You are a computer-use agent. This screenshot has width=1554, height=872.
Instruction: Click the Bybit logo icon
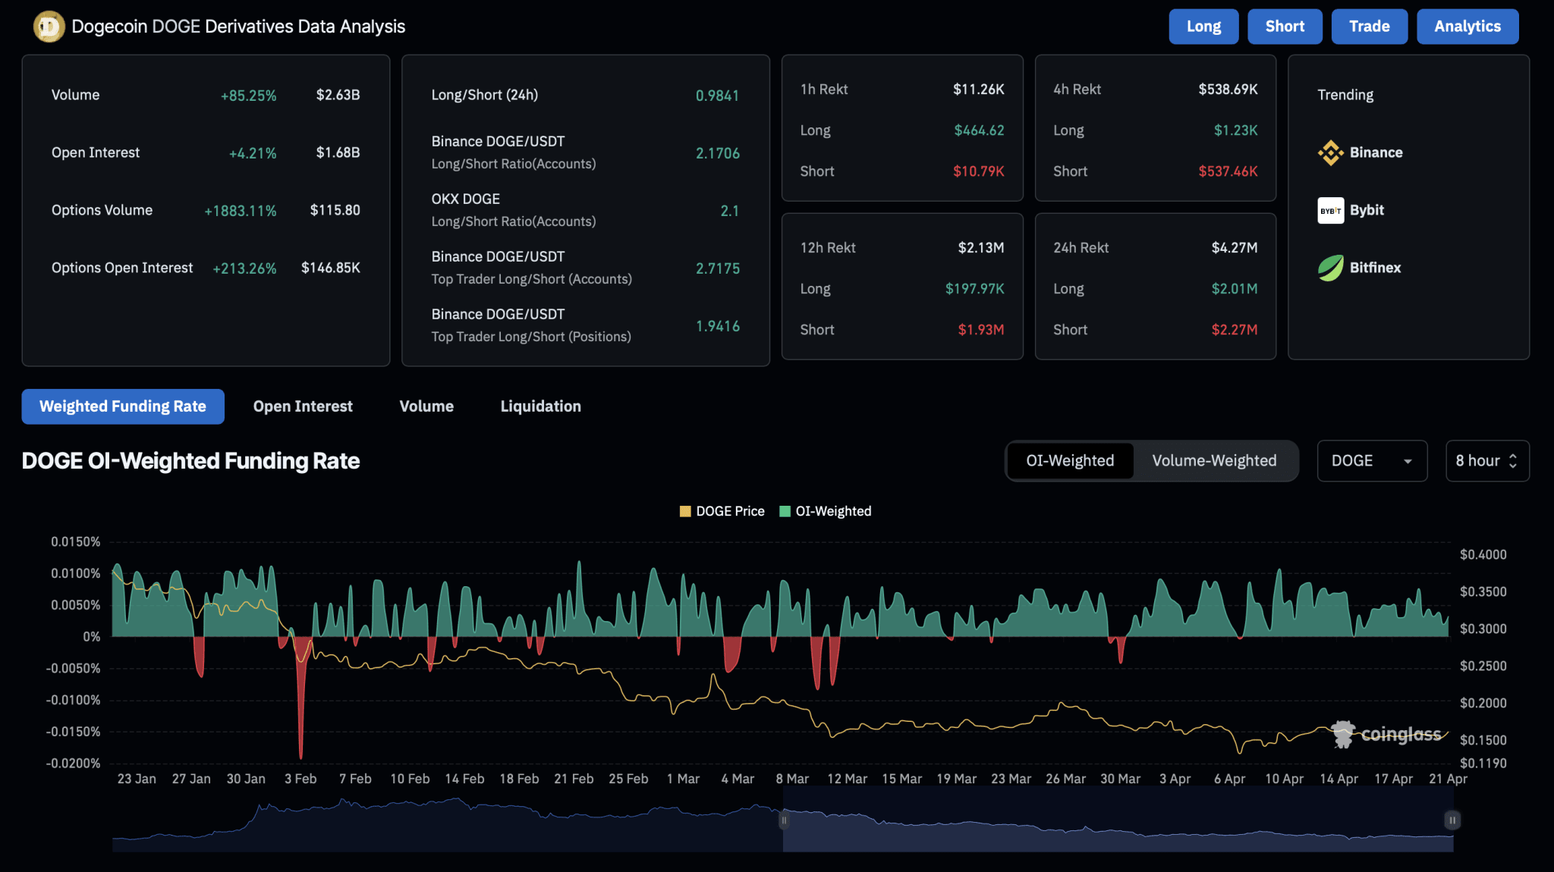pos(1330,210)
